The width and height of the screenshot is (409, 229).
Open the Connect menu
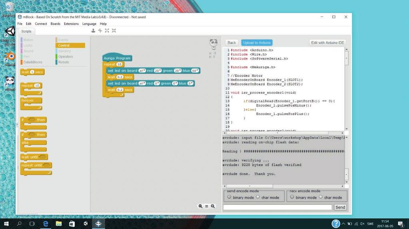[x=41, y=24]
